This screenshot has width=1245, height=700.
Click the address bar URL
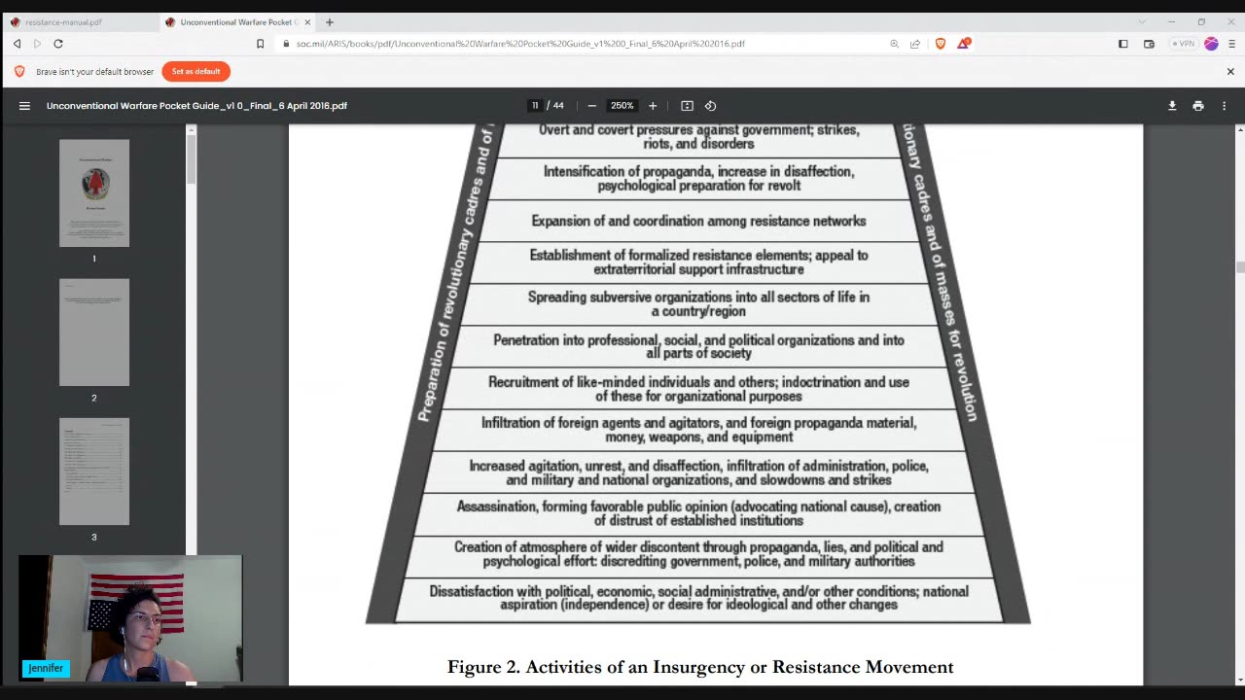(520, 44)
